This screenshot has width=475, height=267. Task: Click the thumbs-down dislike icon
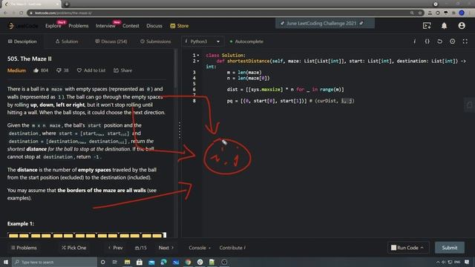pyautogui.click(x=59, y=70)
